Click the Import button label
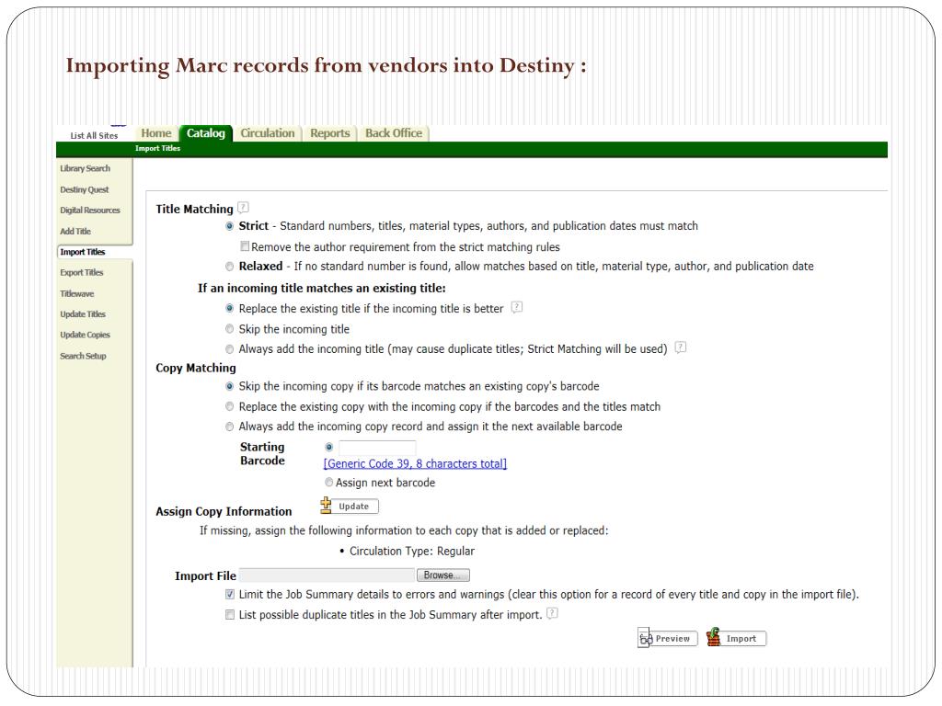This screenshot has height=706, width=942. pyautogui.click(x=741, y=639)
